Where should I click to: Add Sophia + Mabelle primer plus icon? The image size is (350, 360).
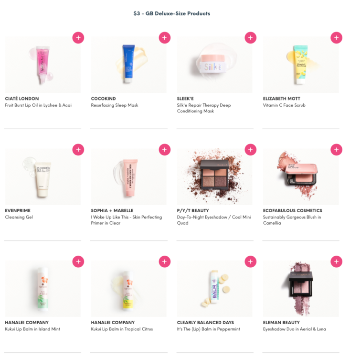pos(164,150)
